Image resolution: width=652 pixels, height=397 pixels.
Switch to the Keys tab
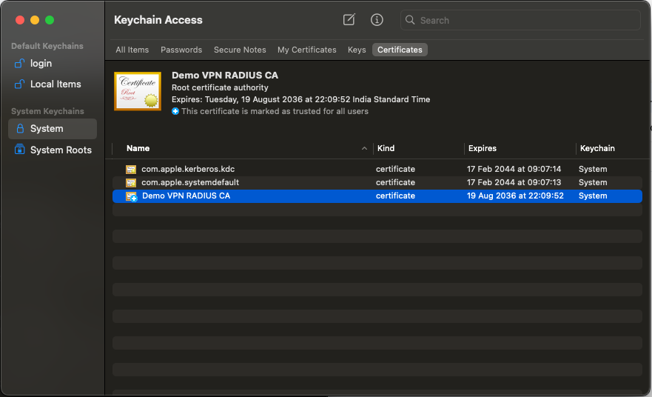click(x=357, y=50)
